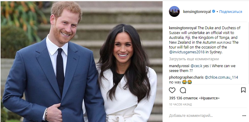Click kensingtonroyal username in the caption
This screenshot has width=249, height=122.
[x=183, y=28]
